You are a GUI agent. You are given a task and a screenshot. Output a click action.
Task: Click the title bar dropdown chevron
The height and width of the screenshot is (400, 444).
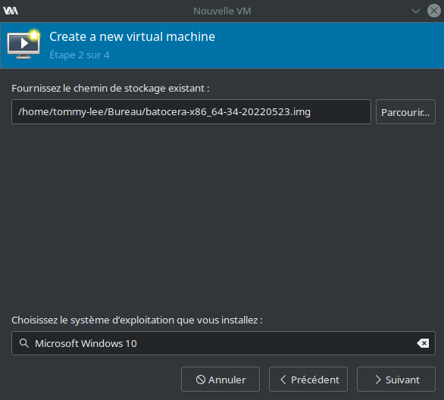tap(416, 11)
